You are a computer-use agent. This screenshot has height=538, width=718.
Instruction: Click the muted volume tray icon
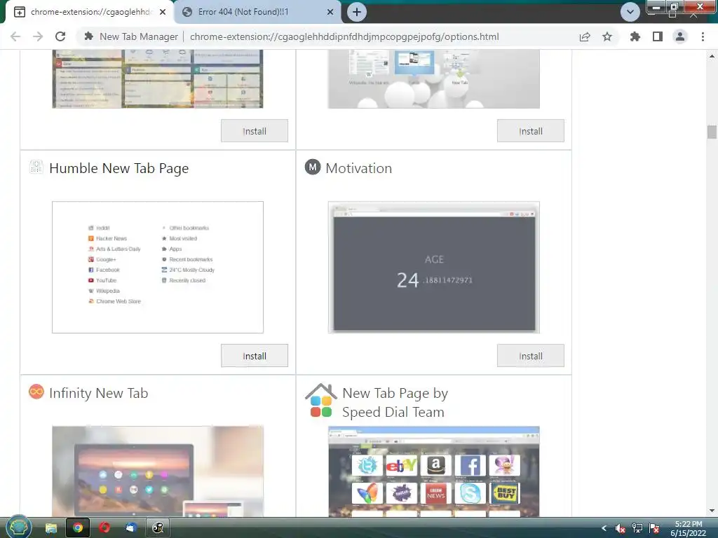click(x=621, y=528)
